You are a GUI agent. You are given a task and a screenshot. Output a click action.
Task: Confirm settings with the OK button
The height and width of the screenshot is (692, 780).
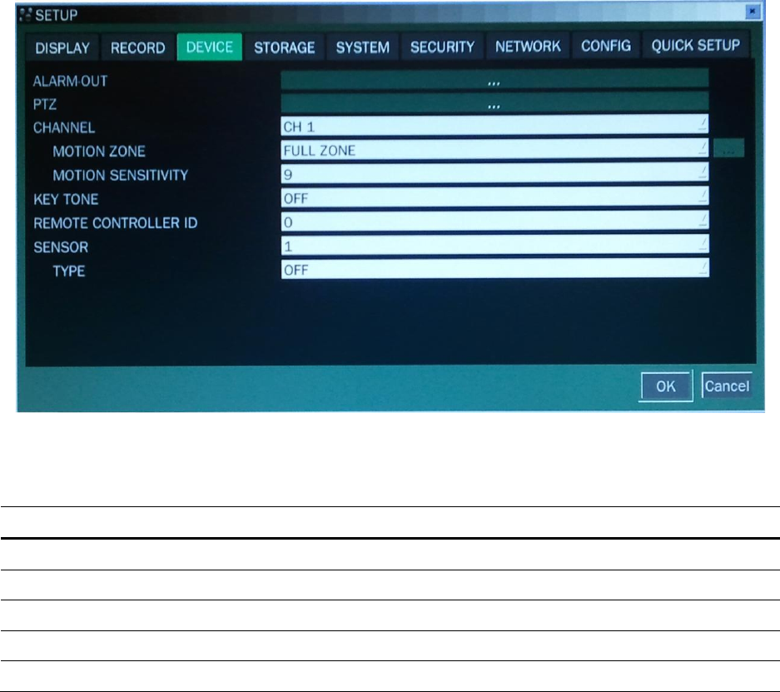tap(666, 386)
